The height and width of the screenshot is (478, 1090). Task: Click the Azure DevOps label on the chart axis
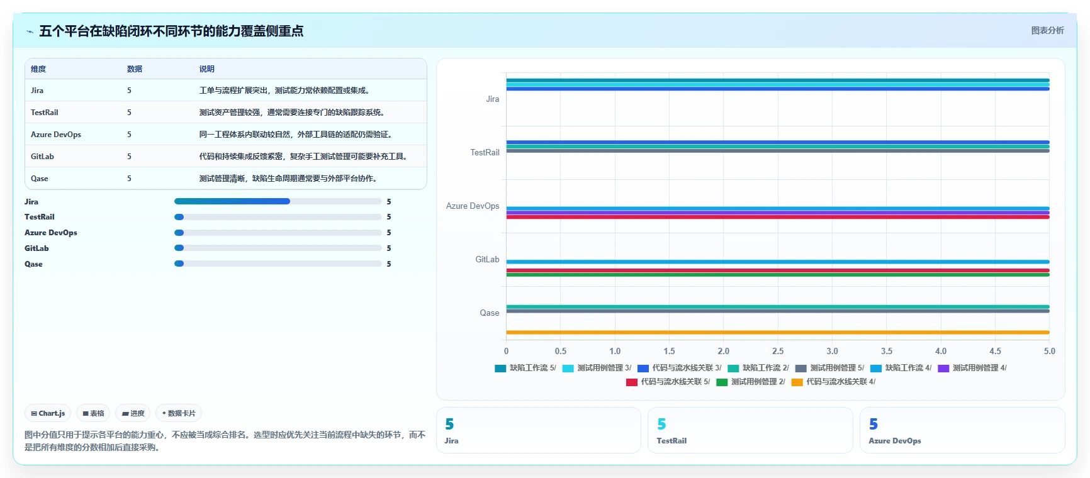pos(473,206)
